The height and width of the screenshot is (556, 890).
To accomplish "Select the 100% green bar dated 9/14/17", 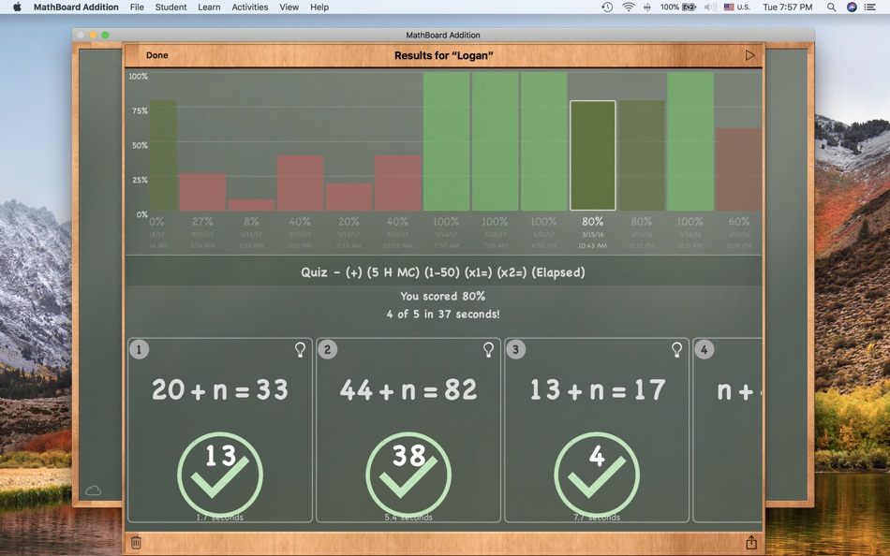I will [446, 141].
